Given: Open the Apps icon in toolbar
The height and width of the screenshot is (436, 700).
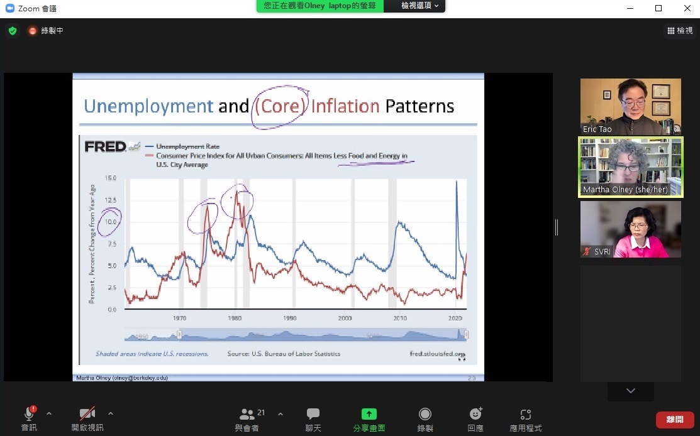Looking at the screenshot, I should (526, 414).
